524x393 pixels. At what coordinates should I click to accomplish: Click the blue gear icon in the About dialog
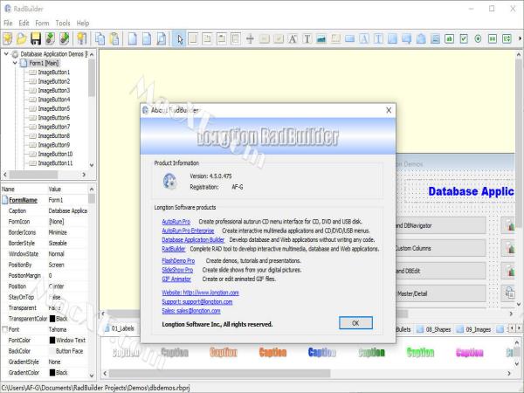(169, 182)
